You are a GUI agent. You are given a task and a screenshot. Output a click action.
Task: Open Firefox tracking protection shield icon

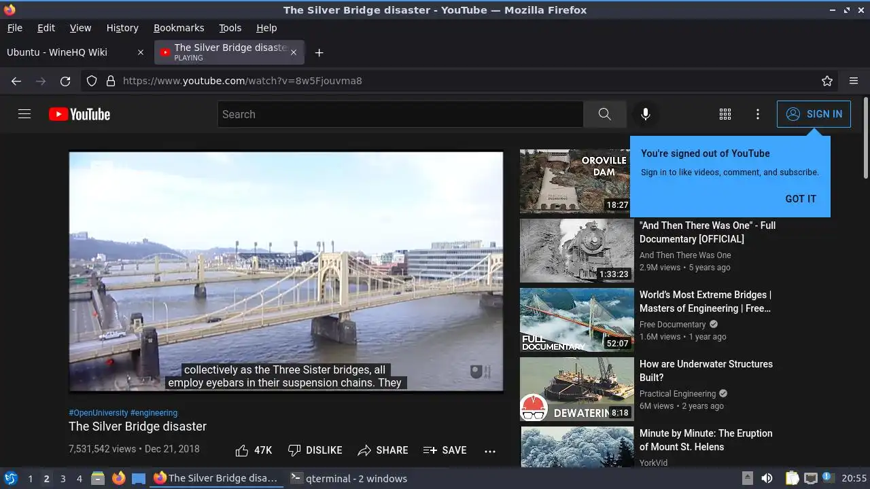(92, 81)
